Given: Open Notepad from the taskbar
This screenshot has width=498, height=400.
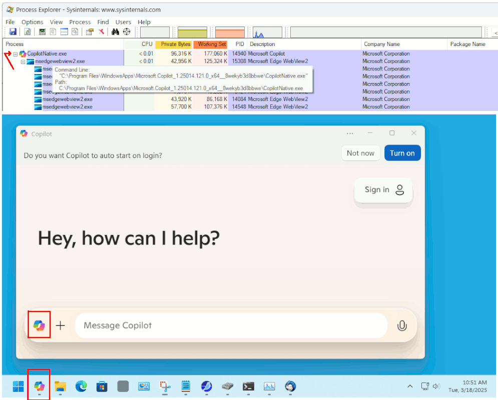Looking at the screenshot, I should [x=186, y=386].
